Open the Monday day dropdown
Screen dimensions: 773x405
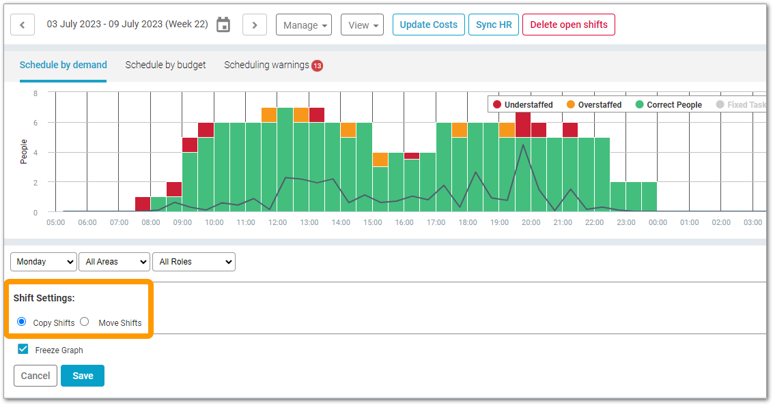click(x=44, y=262)
